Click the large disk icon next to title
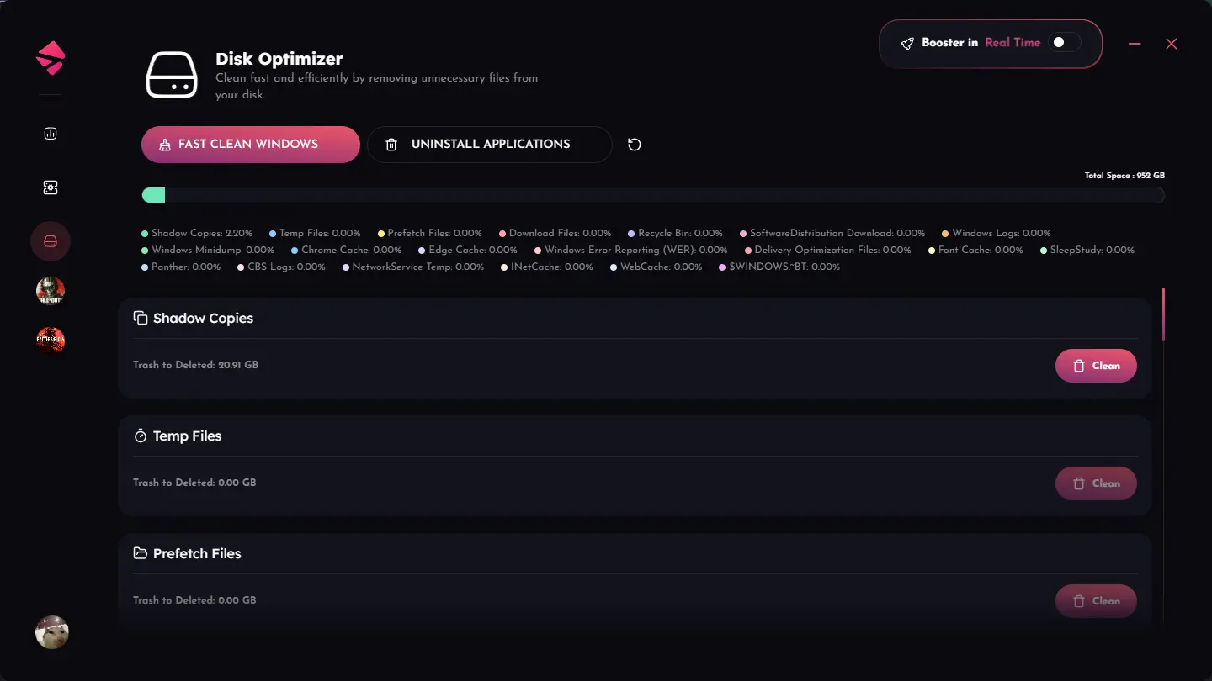Viewport: 1212px width, 681px height. click(172, 75)
